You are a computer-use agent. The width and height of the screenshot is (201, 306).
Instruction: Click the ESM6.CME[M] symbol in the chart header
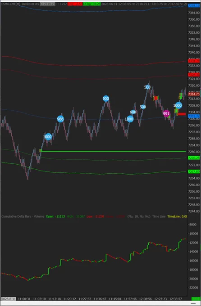pos(11,4)
